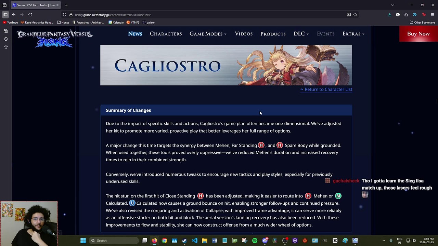Click the Firefox taskbar icon
This screenshot has height=246, width=438.
pos(155,241)
